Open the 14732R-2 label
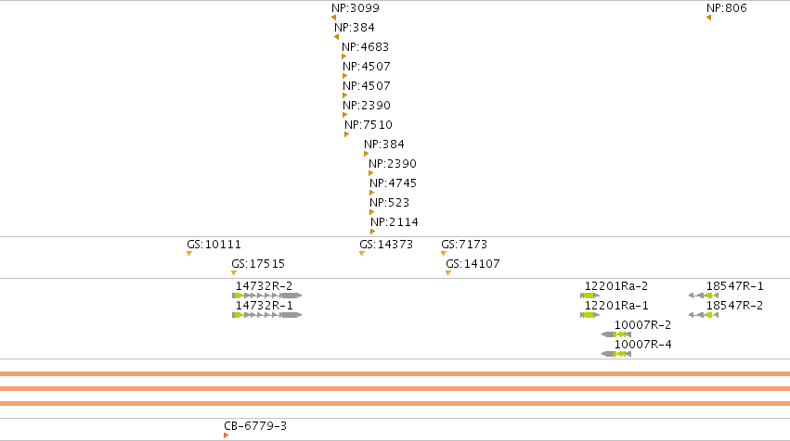790x441 pixels. tap(264, 286)
